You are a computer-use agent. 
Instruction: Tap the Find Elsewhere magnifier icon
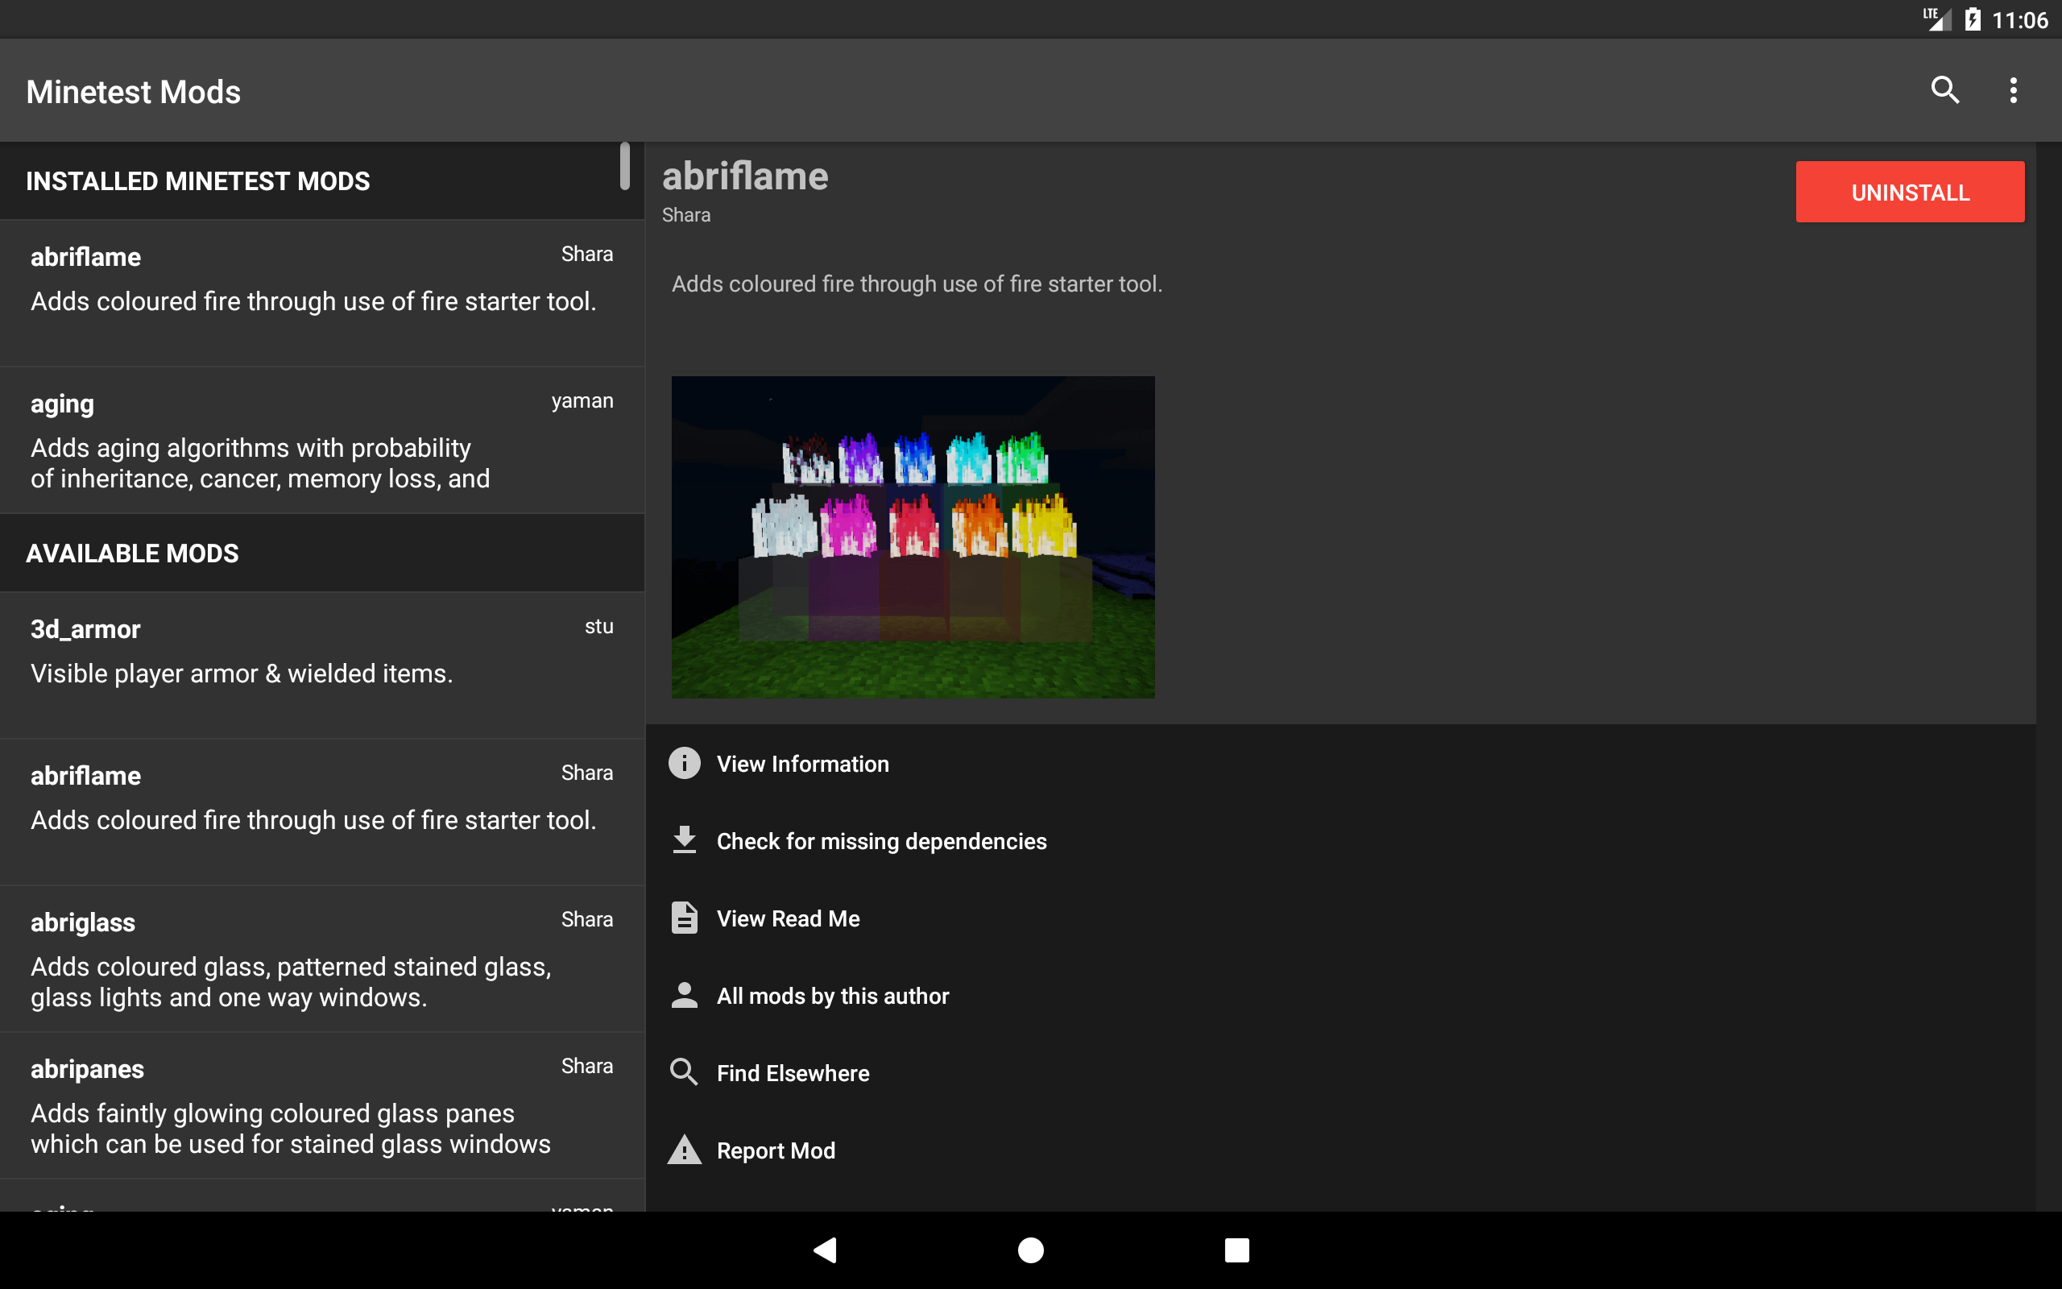[x=684, y=1072]
